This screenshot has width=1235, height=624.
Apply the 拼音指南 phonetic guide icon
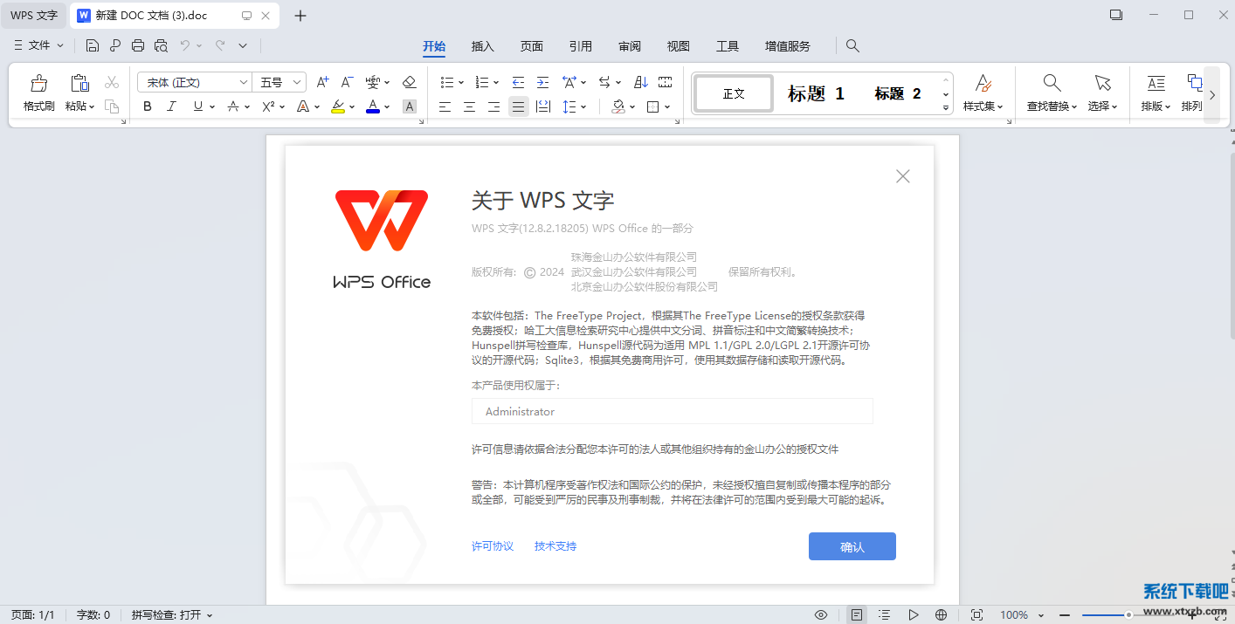374,81
